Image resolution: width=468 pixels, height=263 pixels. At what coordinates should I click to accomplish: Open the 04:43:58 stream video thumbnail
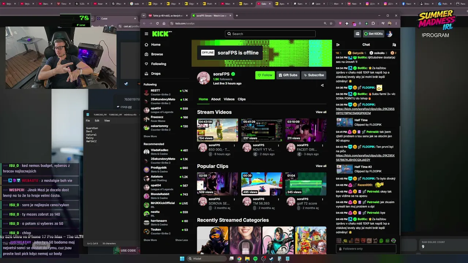click(x=218, y=130)
